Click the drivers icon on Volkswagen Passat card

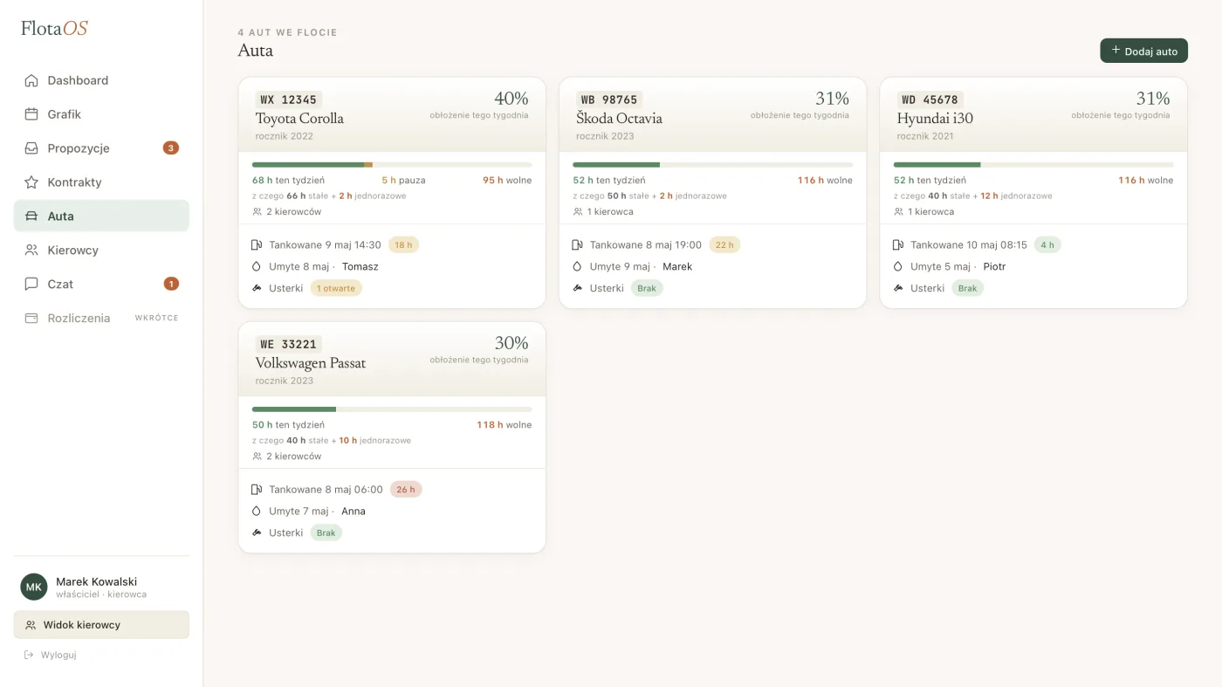coord(257,457)
